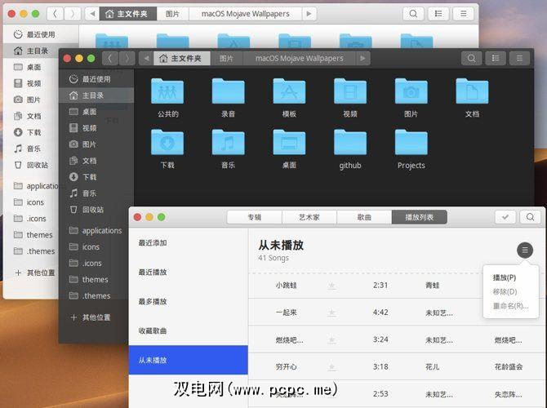Screen dimensions: 547x408
Task: Select 最多播放 playlist
Action: coord(189,301)
